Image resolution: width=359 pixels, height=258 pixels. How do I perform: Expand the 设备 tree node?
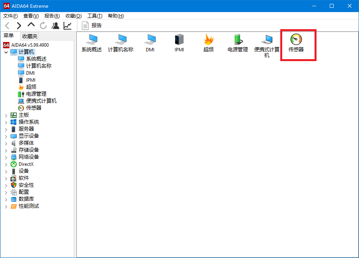[6, 171]
